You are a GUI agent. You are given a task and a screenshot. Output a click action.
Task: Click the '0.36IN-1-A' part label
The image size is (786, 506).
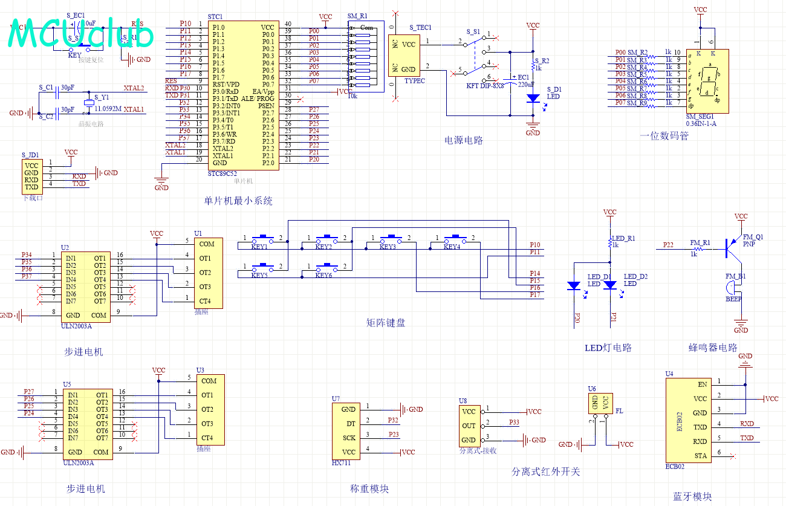pyautogui.click(x=700, y=123)
